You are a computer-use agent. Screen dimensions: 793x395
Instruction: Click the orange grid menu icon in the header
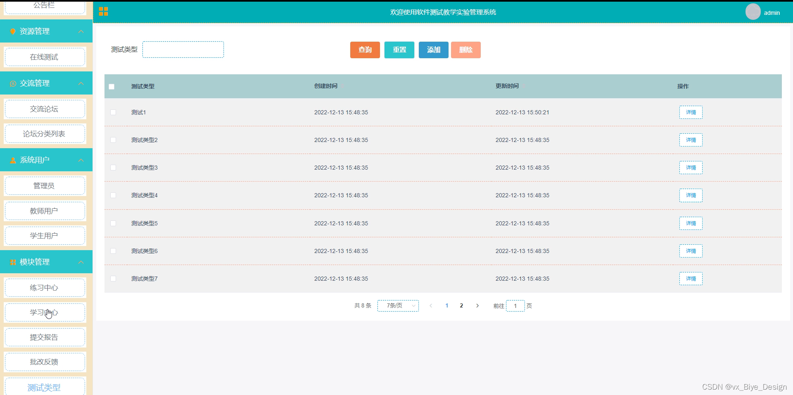[x=103, y=12]
